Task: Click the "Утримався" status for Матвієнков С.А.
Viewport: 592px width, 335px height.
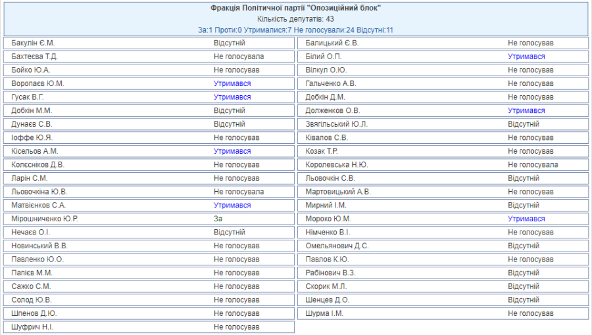Action: 232,205
